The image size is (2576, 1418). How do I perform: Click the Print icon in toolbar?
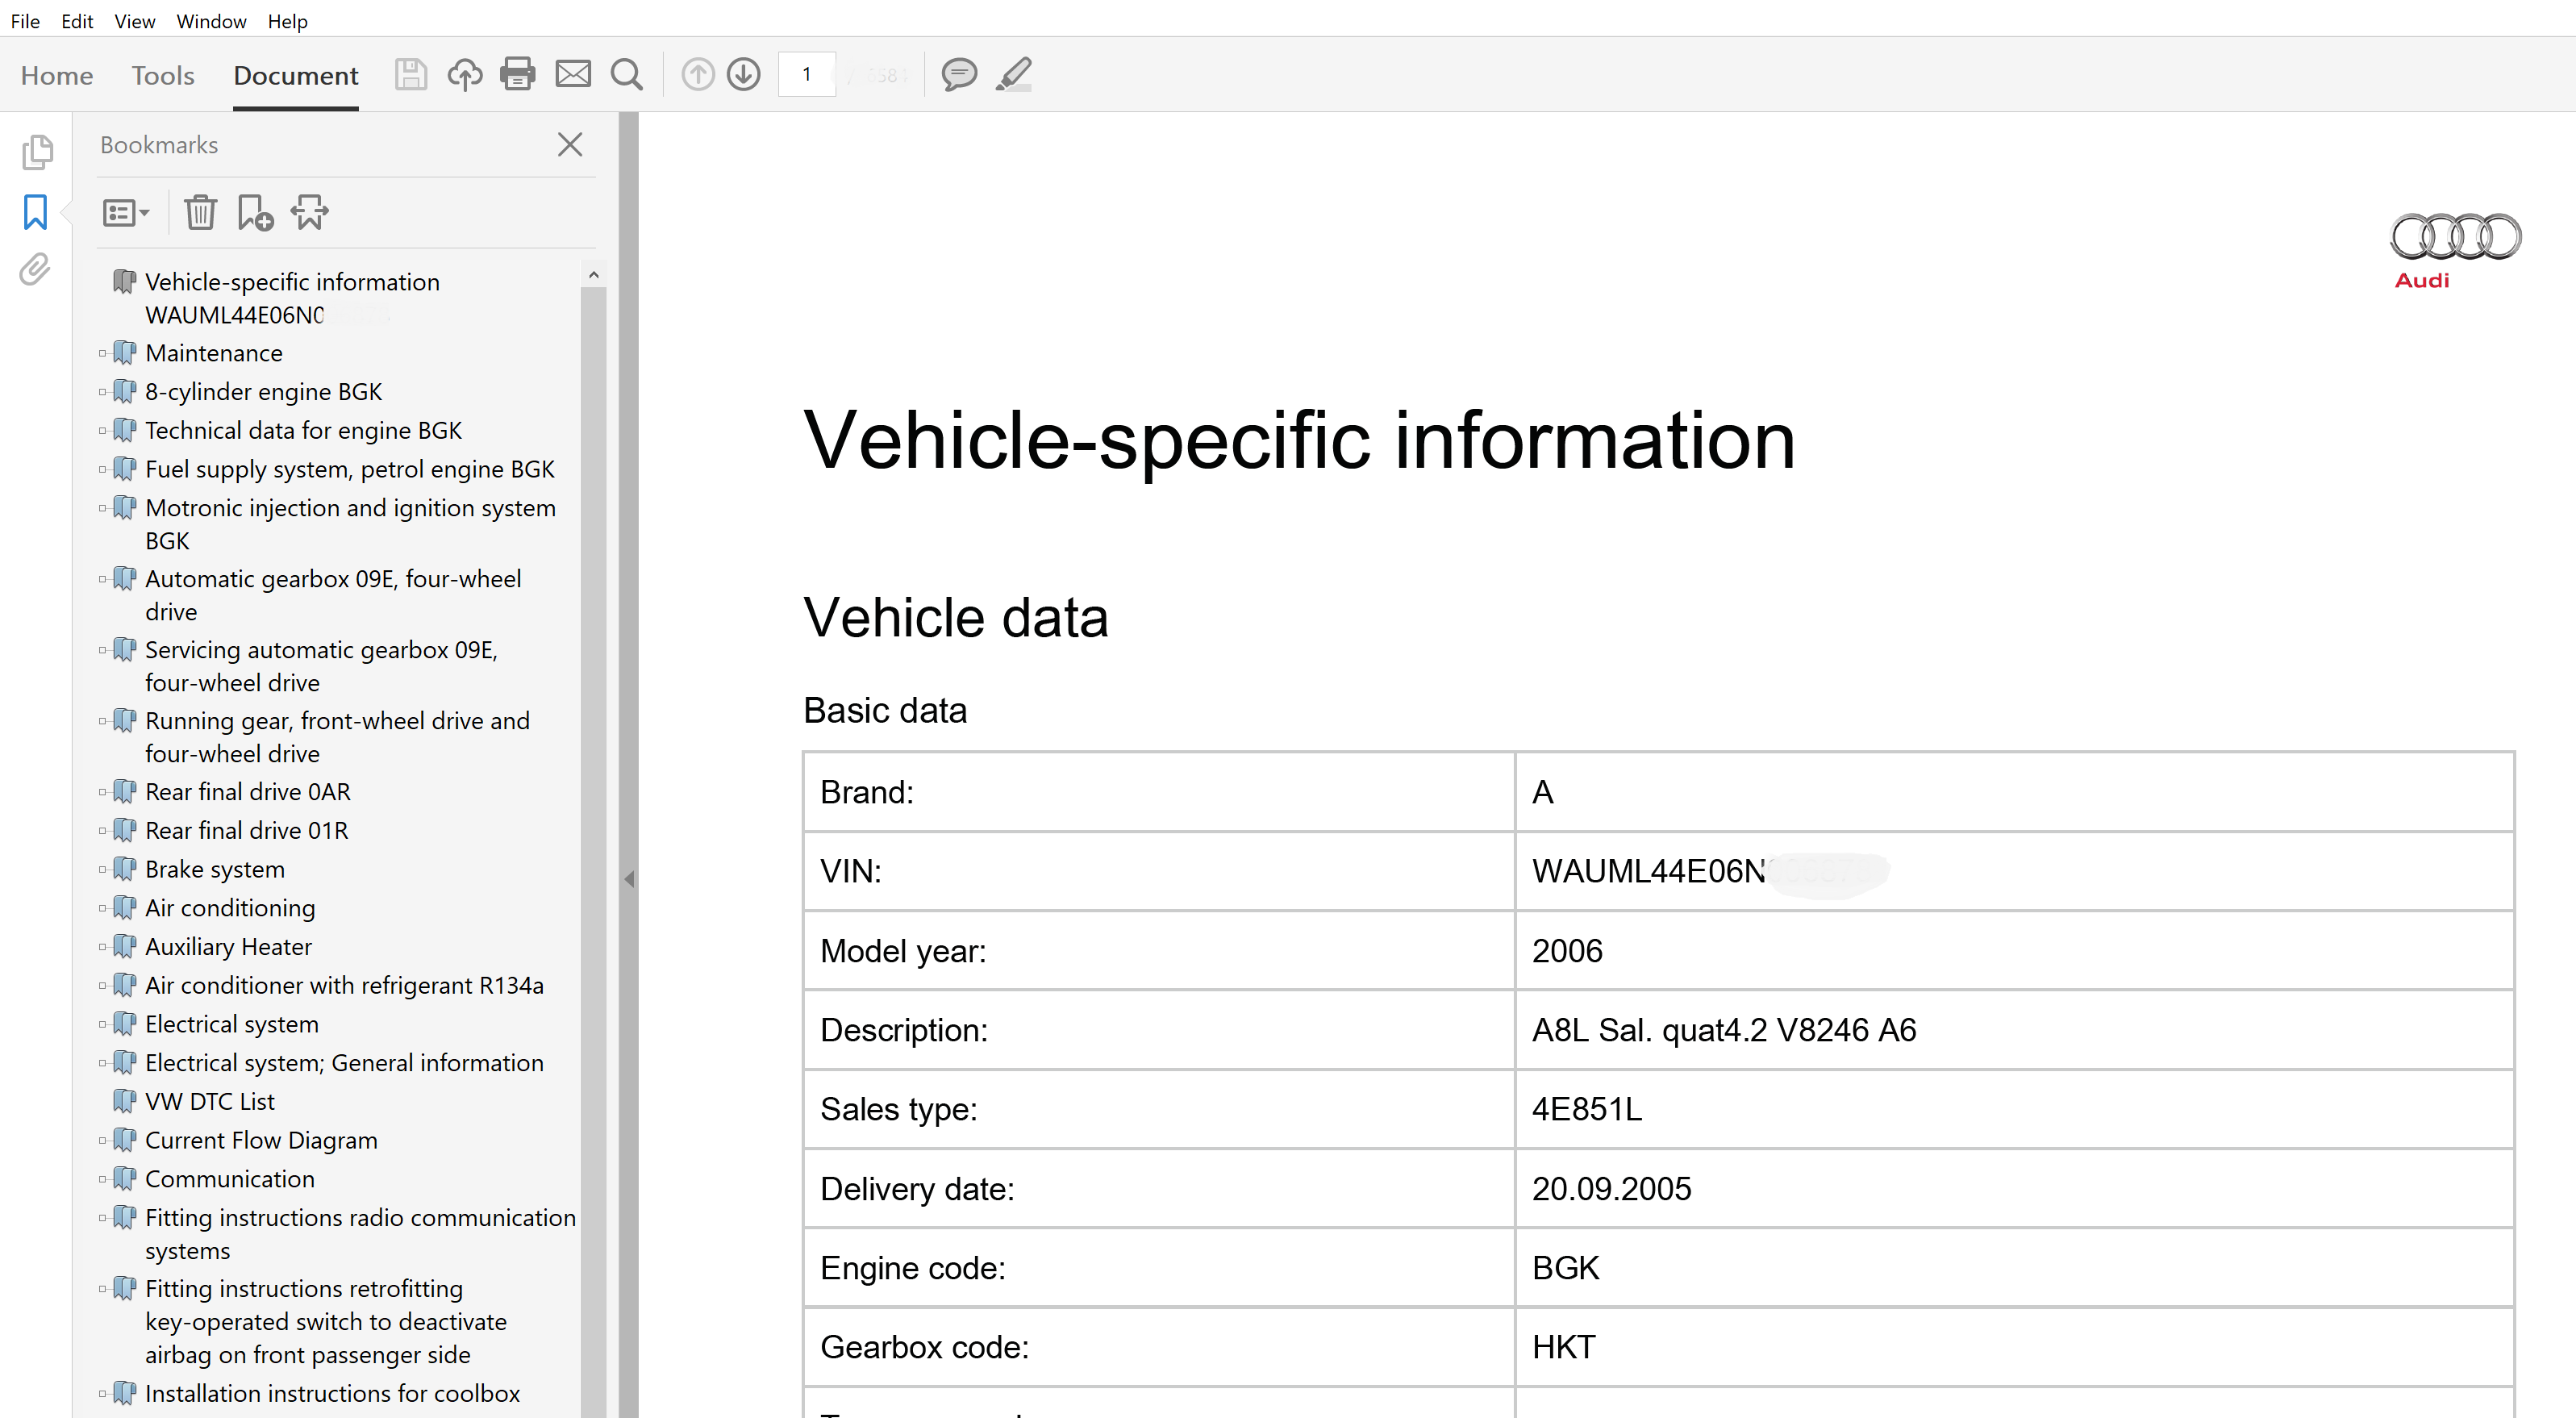coord(517,74)
